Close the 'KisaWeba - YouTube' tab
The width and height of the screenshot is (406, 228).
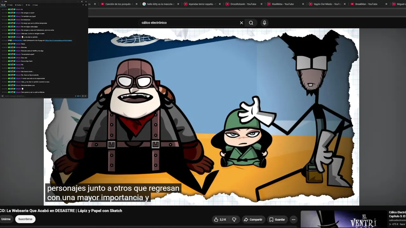coord(303,4)
